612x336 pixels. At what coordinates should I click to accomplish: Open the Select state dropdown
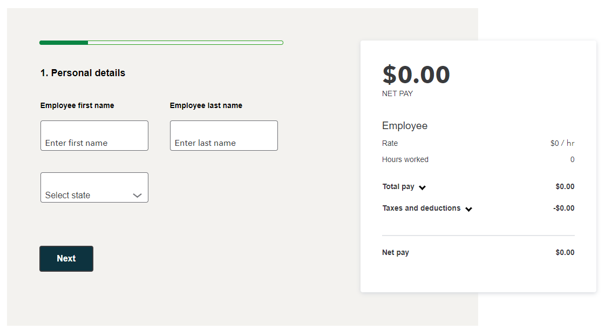94,187
